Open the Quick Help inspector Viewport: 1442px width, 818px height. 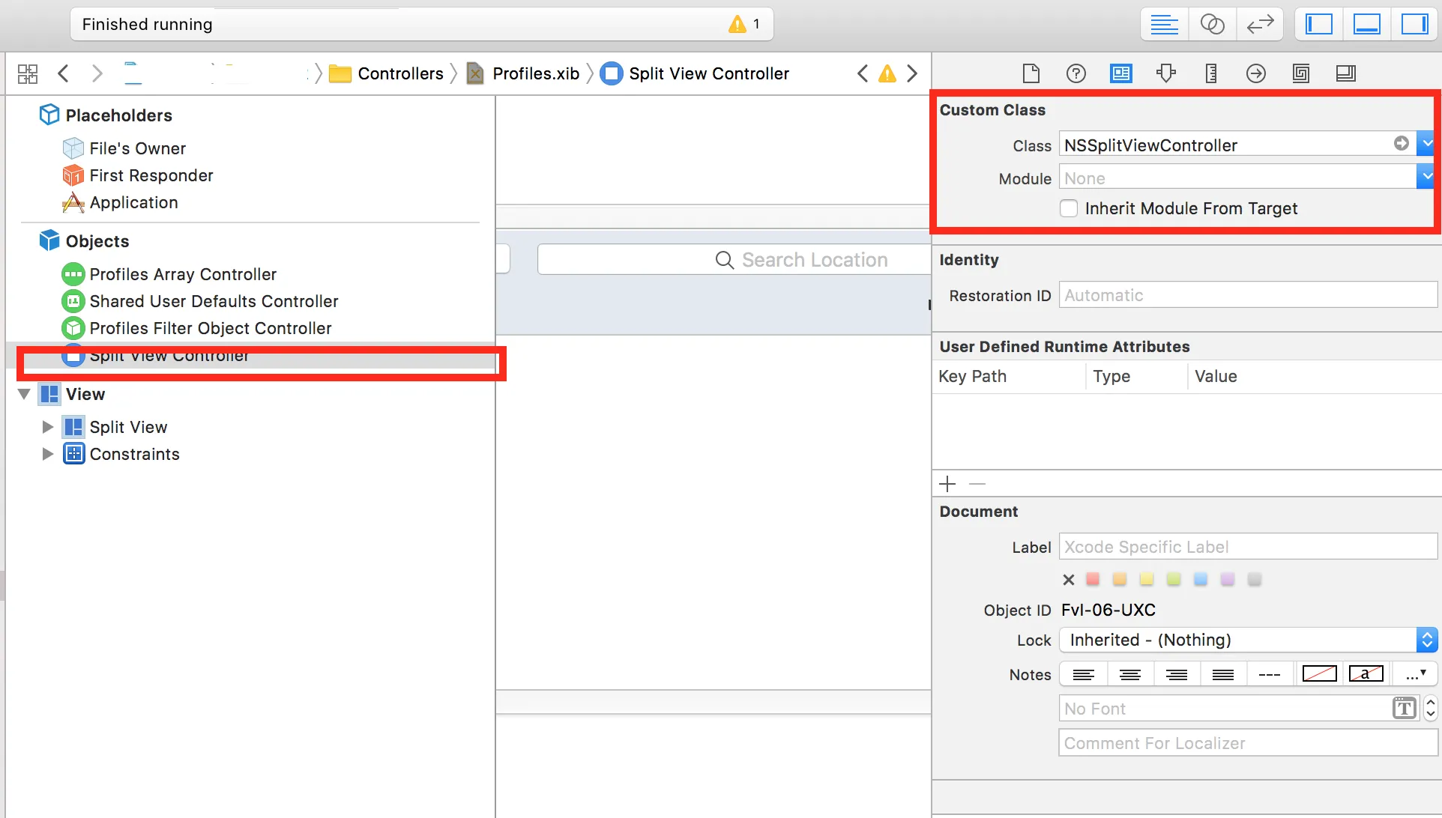click(1076, 73)
